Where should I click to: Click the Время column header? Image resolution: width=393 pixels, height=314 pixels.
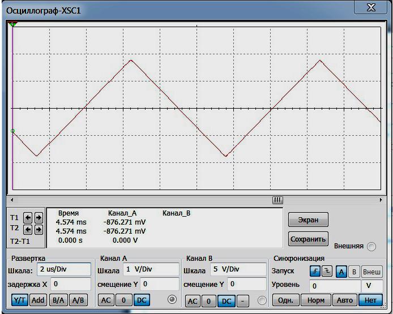[x=69, y=213]
